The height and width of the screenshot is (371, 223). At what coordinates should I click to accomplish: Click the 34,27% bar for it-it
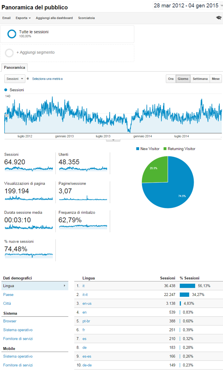pos(184,295)
